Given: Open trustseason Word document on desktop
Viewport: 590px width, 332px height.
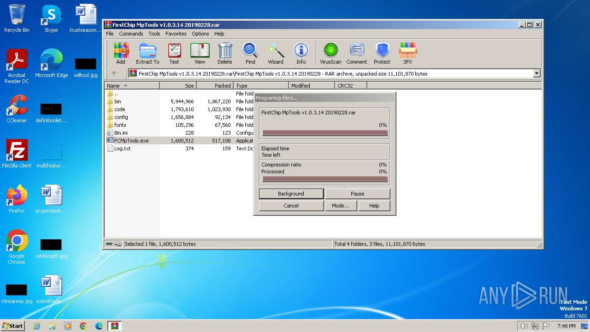Looking at the screenshot, I should pos(86,18).
